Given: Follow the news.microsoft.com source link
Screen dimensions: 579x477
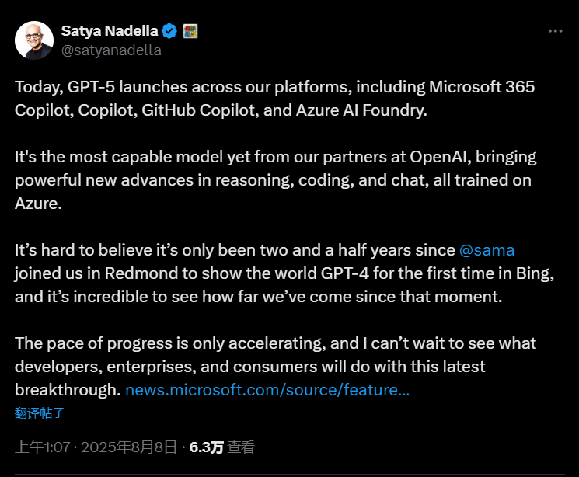Looking at the screenshot, I should click(x=267, y=390).
